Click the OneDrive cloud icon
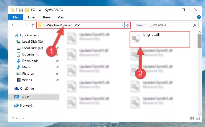This screenshot has height=127, width=205. click(17, 89)
